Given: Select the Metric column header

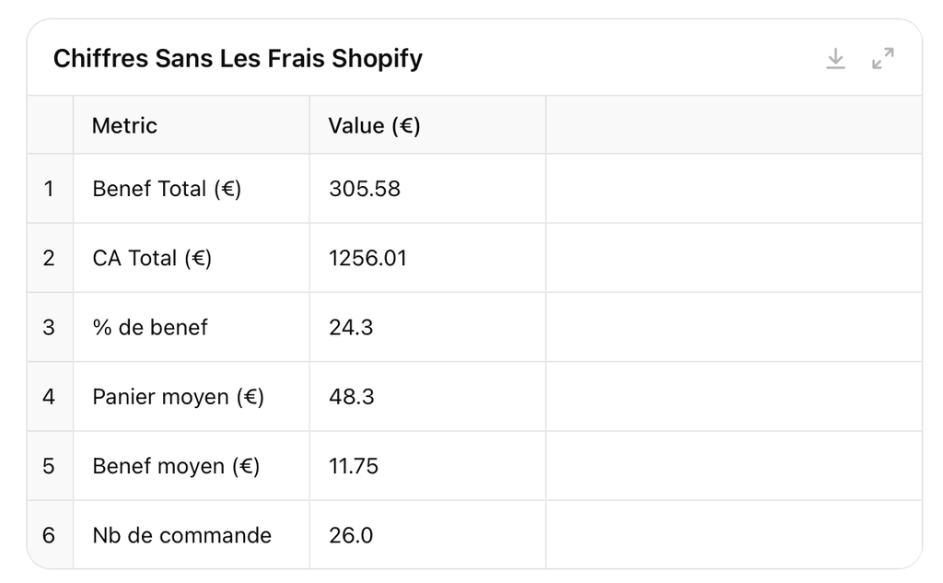Looking at the screenshot, I should [124, 125].
